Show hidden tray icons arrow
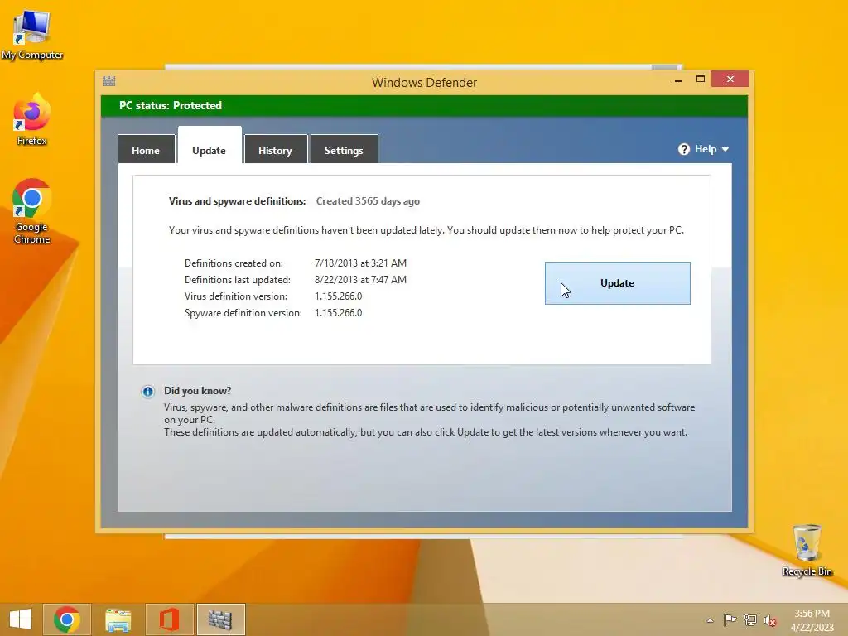This screenshot has width=848, height=636. (710, 620)
